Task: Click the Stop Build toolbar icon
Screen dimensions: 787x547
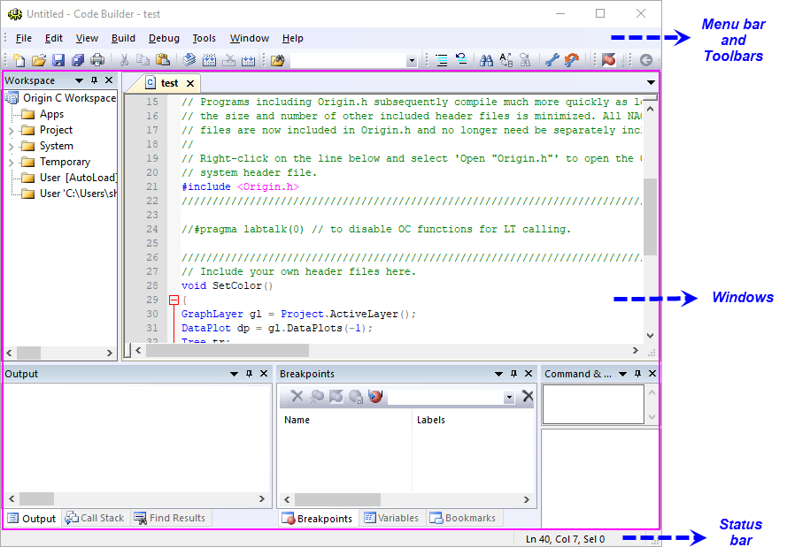Action: point(229,60)
